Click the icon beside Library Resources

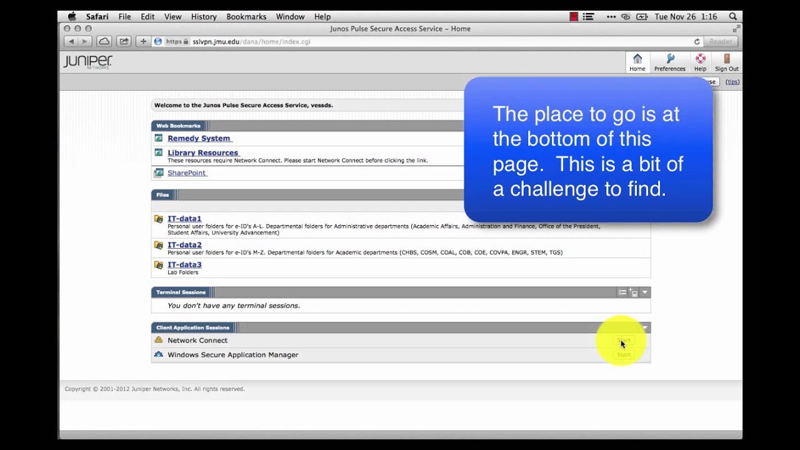click(159, 152)
